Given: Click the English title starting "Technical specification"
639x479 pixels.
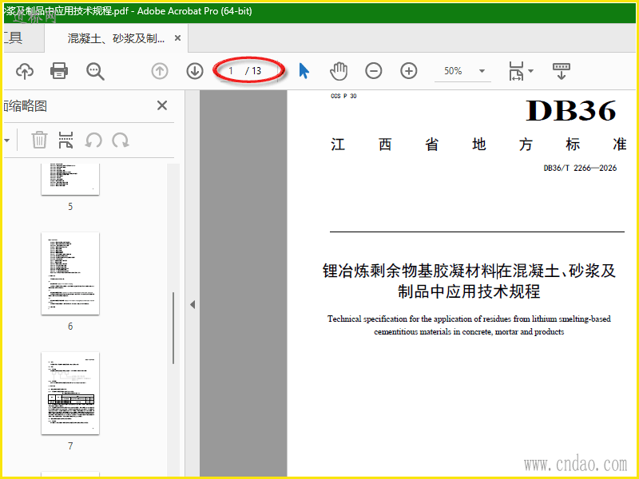Looking at the screenshot, I should [469, 325].
